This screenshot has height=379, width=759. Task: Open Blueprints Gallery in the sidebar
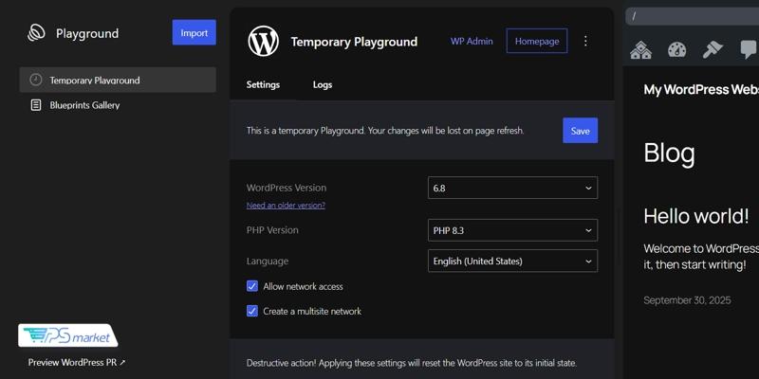(x=84, y=105)
